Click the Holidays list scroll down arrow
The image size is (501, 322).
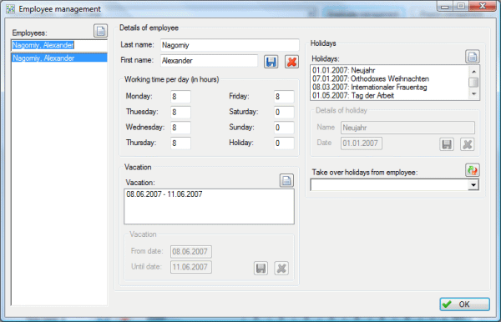point(473,93)
